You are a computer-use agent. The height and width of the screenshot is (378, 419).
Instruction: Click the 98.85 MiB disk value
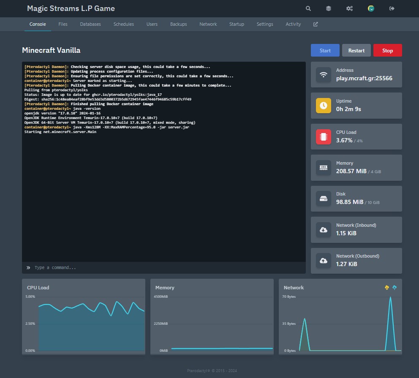[x=350, y=202]
